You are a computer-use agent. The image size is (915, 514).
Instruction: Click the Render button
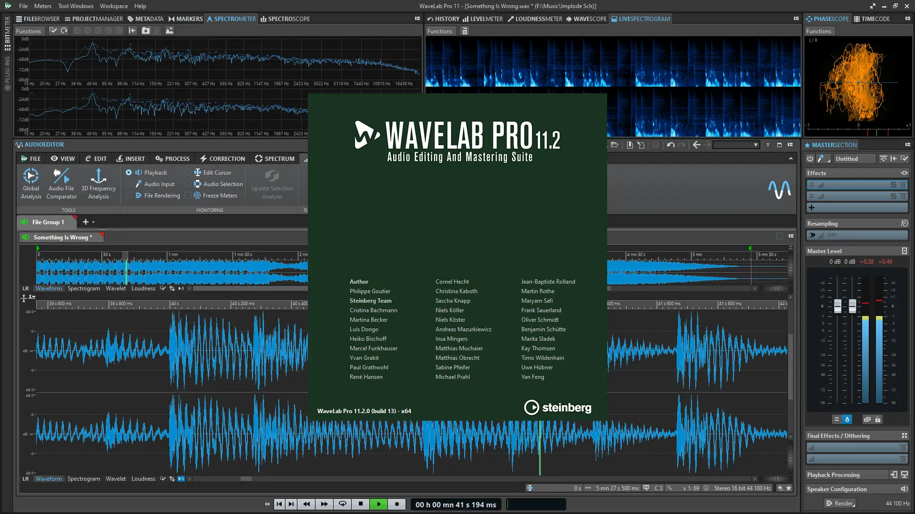click(840, 503)
